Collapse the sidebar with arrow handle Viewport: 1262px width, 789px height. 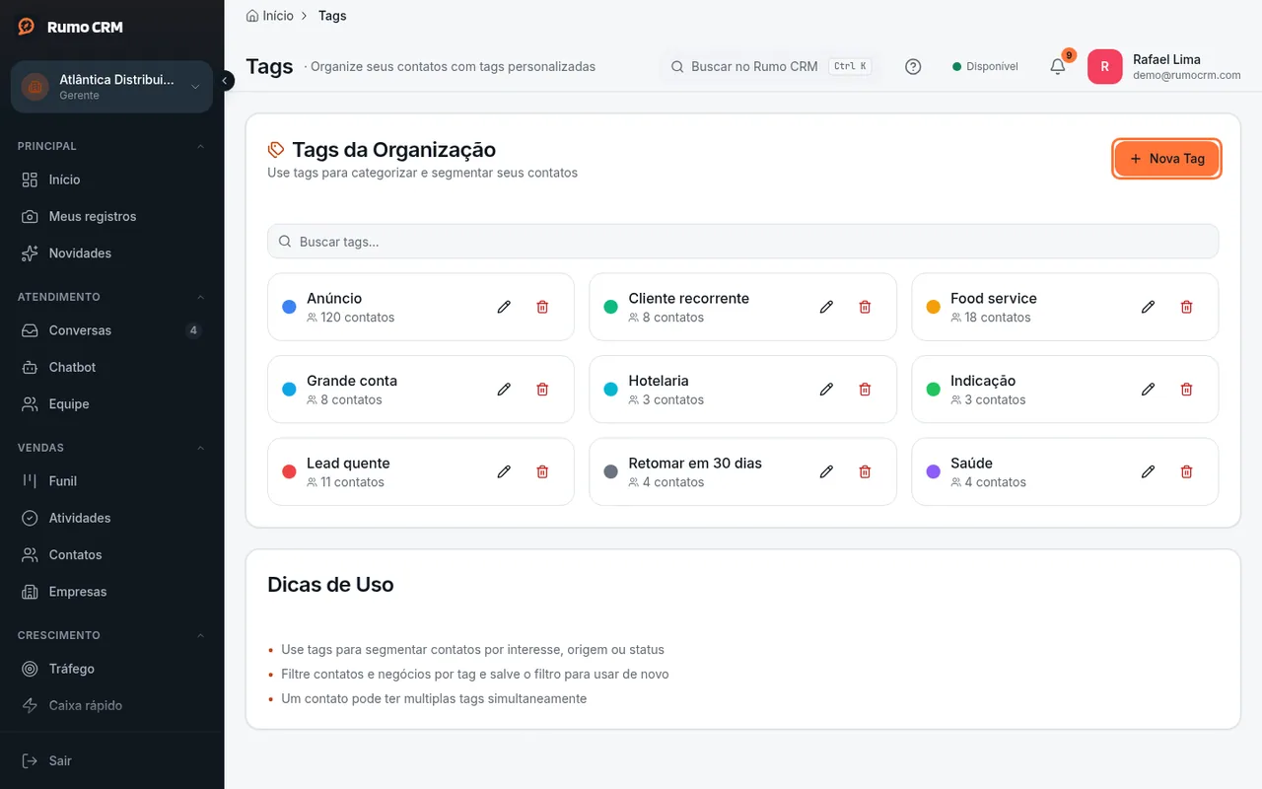coord(226,81)
